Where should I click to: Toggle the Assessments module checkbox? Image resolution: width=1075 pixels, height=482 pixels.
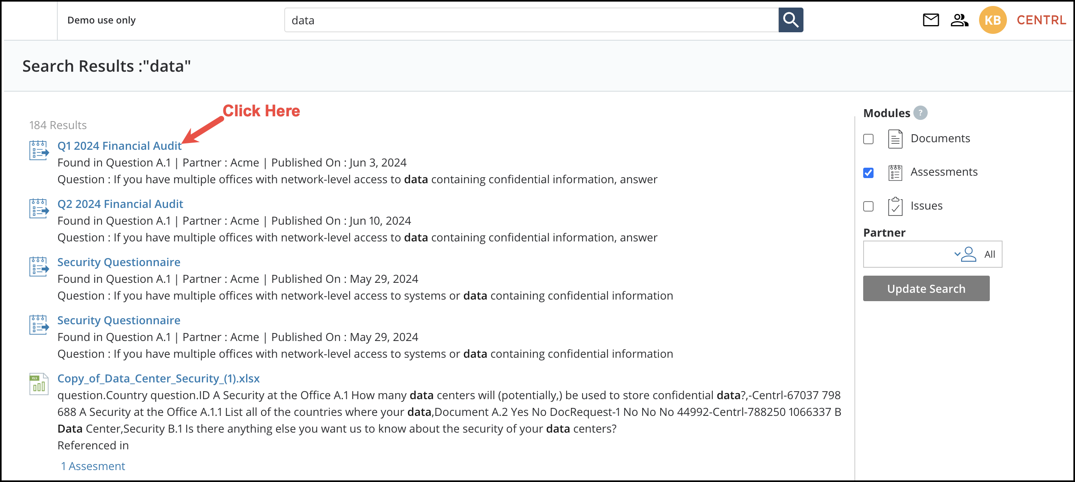[x=868, y=172]
